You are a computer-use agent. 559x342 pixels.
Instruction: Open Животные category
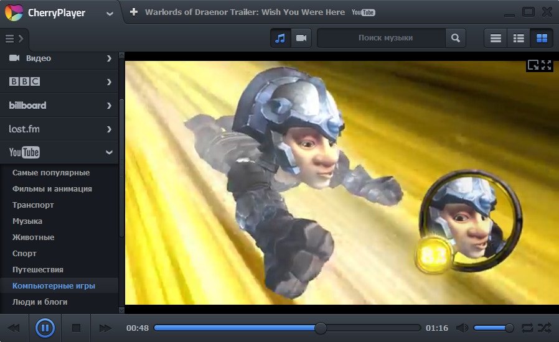[x=34, y=238]
